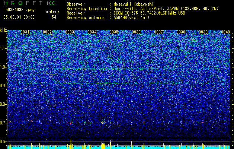Click the 0932 time marker
The width and height of the screenshot is (234, 149).
tap(47, 32)
